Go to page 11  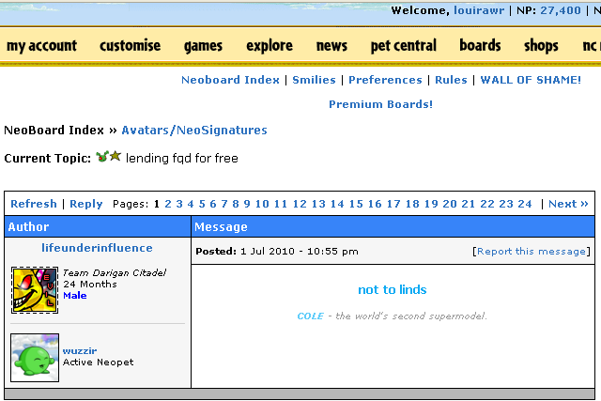tap(281, 204)
